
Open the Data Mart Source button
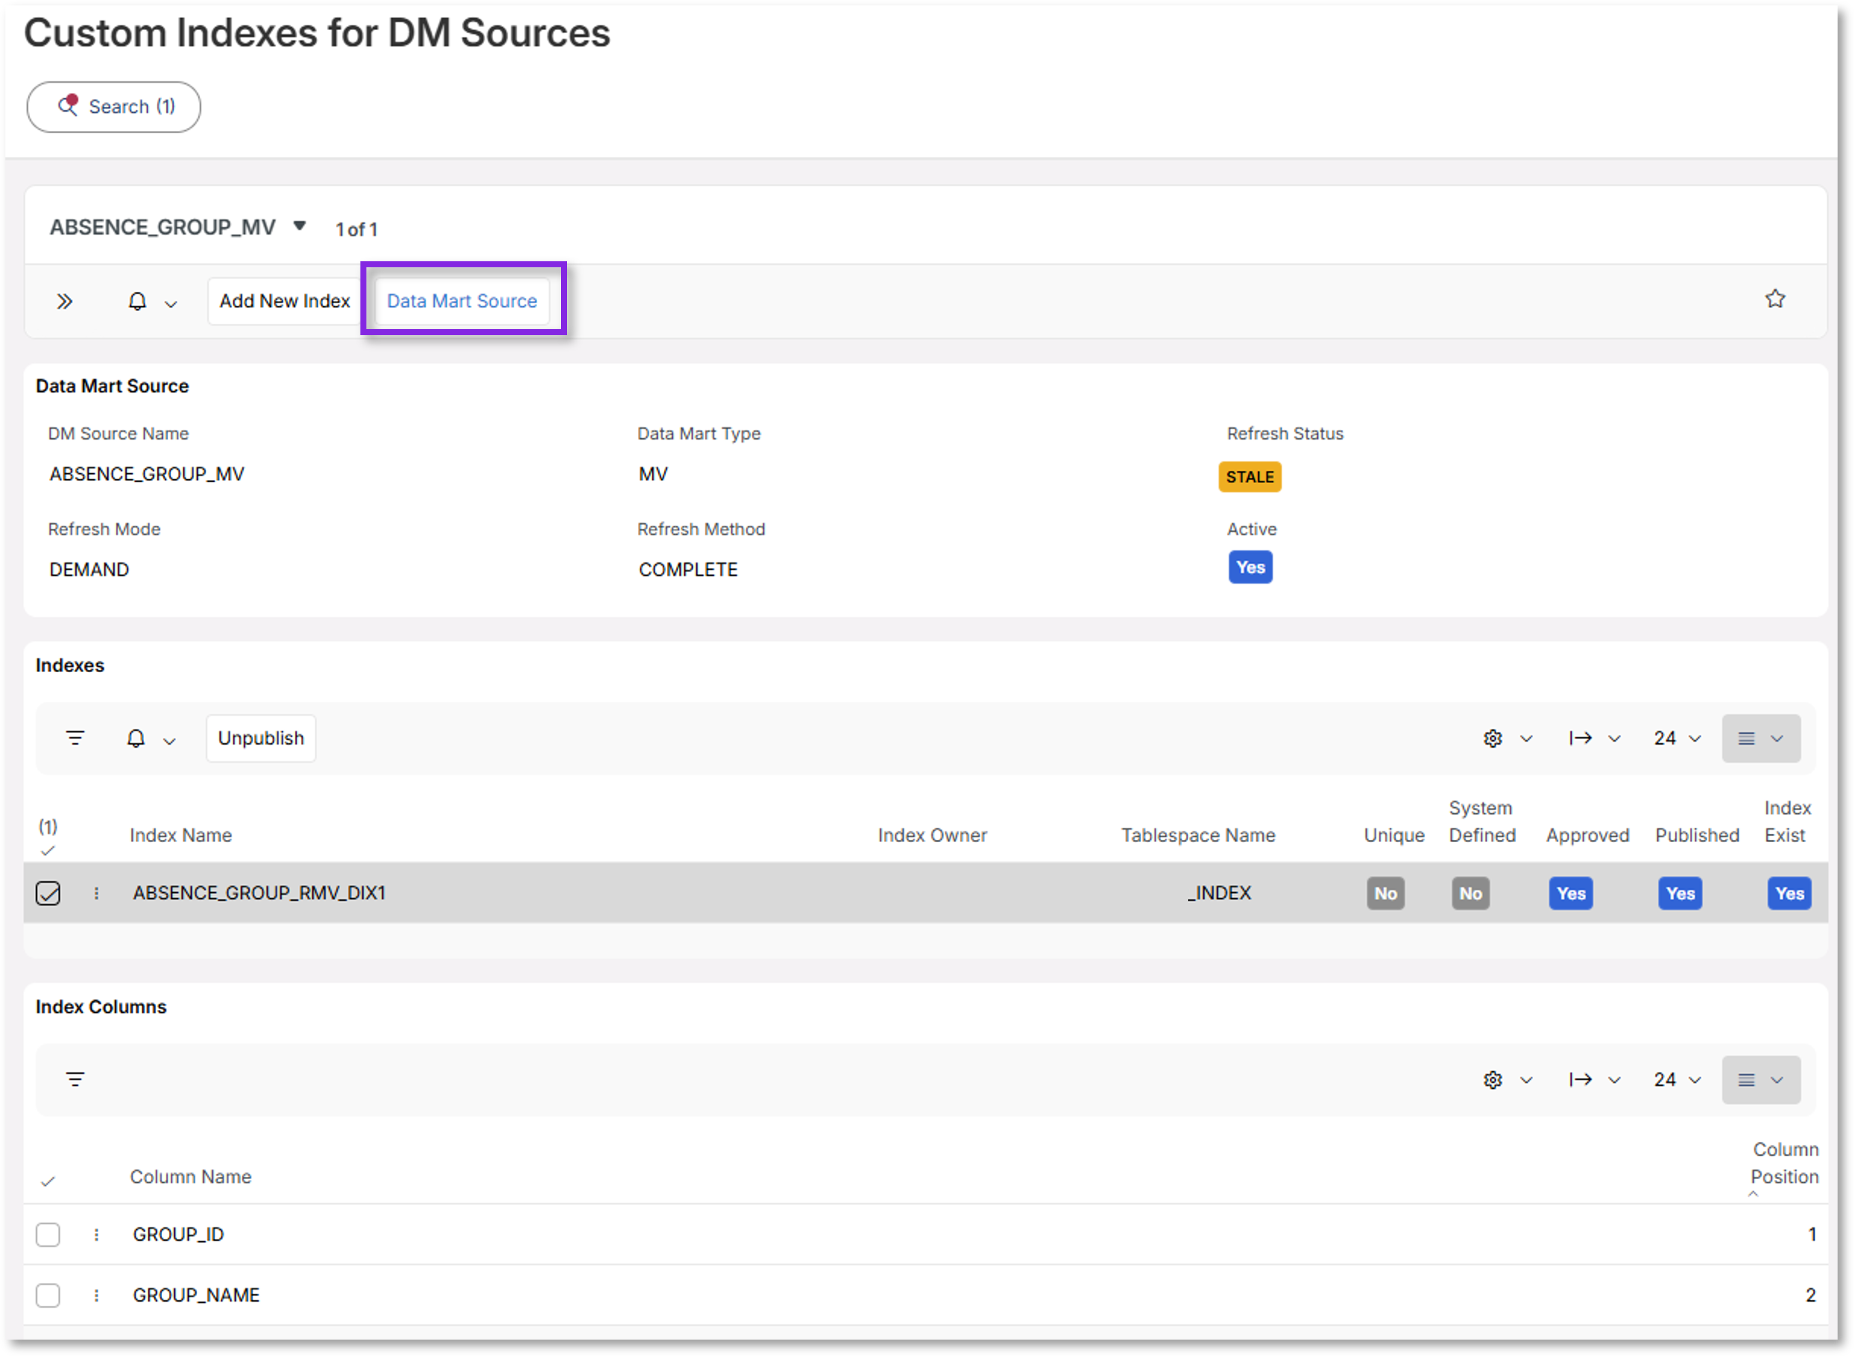[x=462, y=302]
